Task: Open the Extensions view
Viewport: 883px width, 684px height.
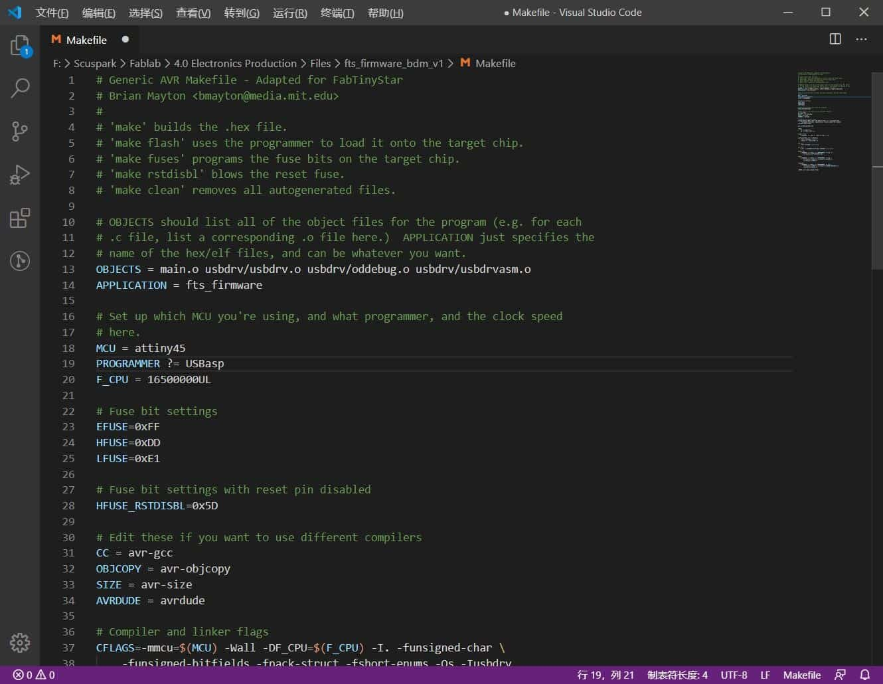Action: coord(20,218)
